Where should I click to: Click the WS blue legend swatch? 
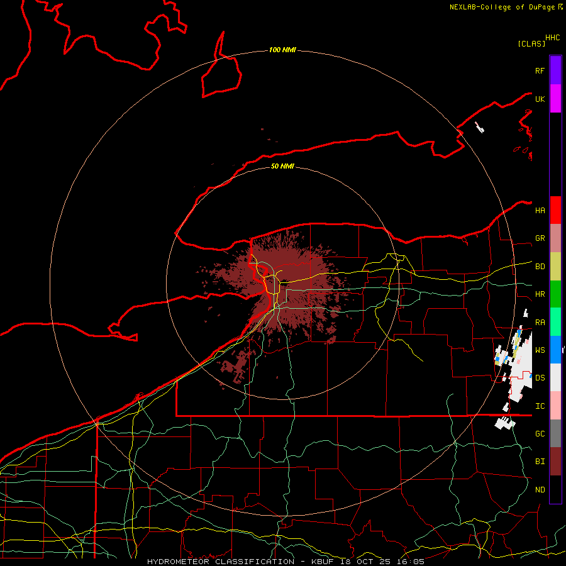(555, 350)
